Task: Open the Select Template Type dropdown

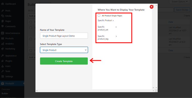Action: pyautogui.click(x=64, y=50)
